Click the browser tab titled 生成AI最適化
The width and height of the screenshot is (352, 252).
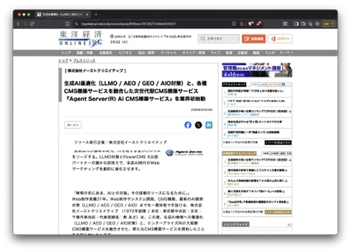pos(62,14)
